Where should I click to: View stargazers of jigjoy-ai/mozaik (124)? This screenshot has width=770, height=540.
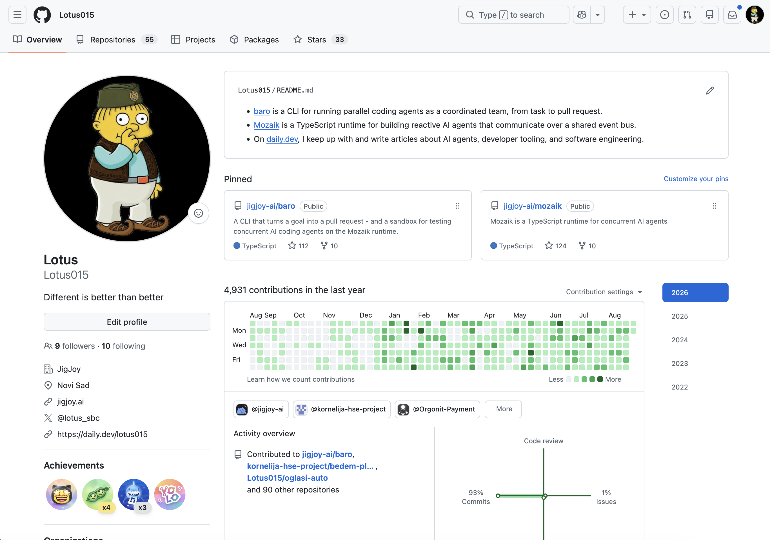click(555, 246)
